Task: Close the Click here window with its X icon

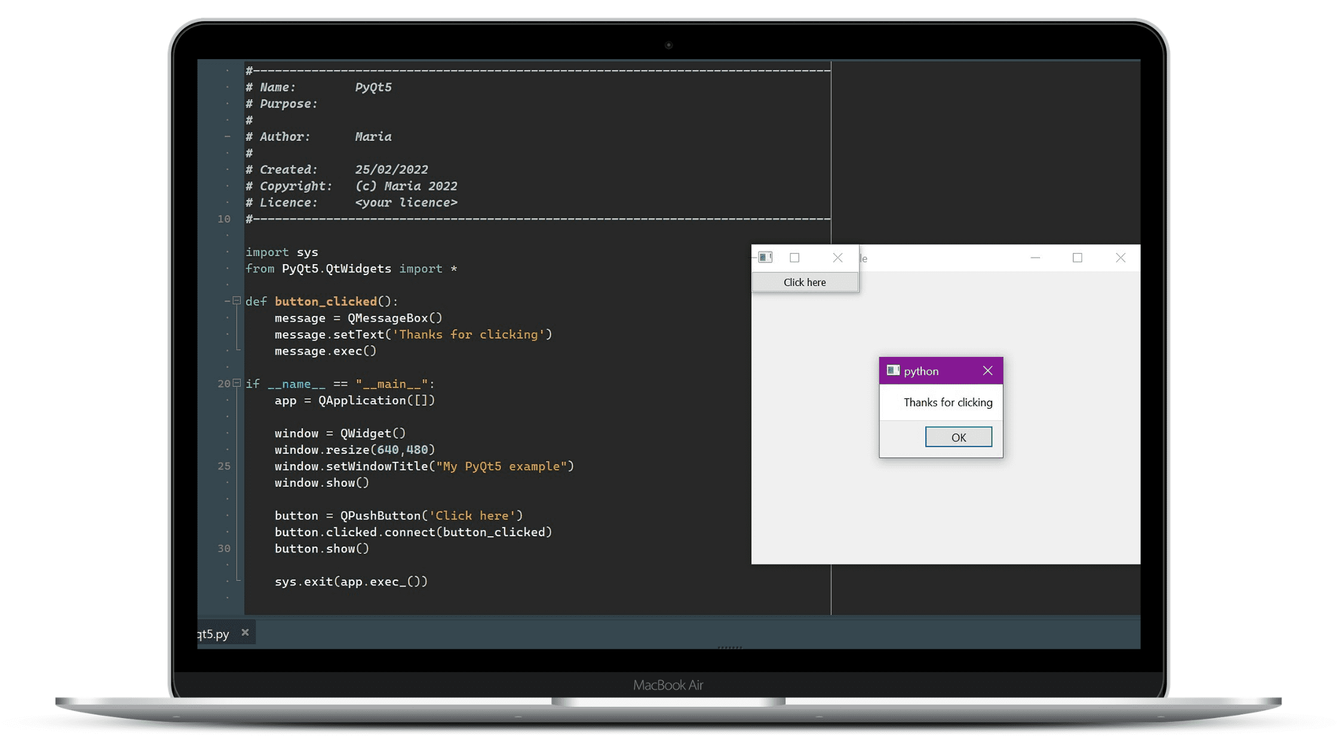Action: [x=837, y=257]
